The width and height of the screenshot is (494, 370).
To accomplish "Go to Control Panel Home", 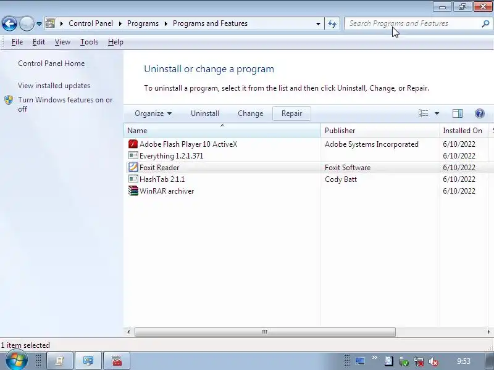I will point(51,64).
